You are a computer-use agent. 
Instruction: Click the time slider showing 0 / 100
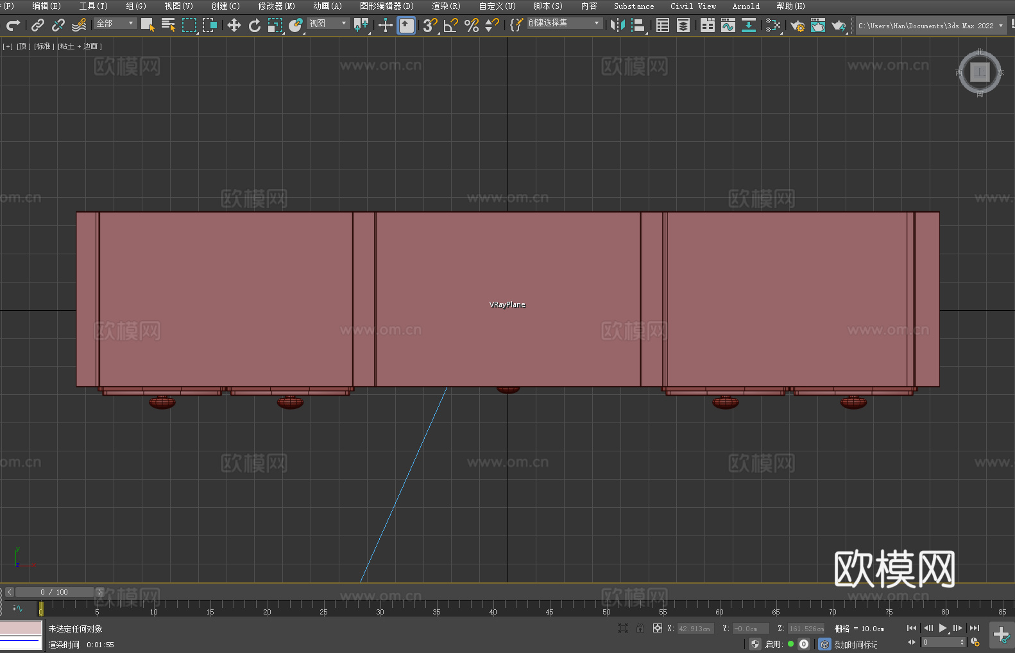point(55,592)
